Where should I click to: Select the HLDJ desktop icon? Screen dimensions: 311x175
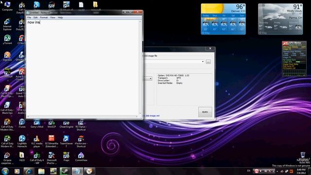click(x=22, y=157)
